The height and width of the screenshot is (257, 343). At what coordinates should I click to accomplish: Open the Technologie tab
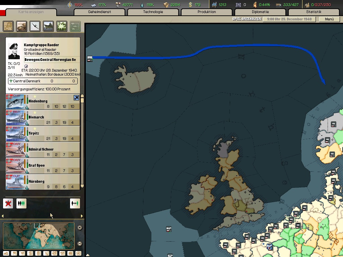click(x=153, y=12)
